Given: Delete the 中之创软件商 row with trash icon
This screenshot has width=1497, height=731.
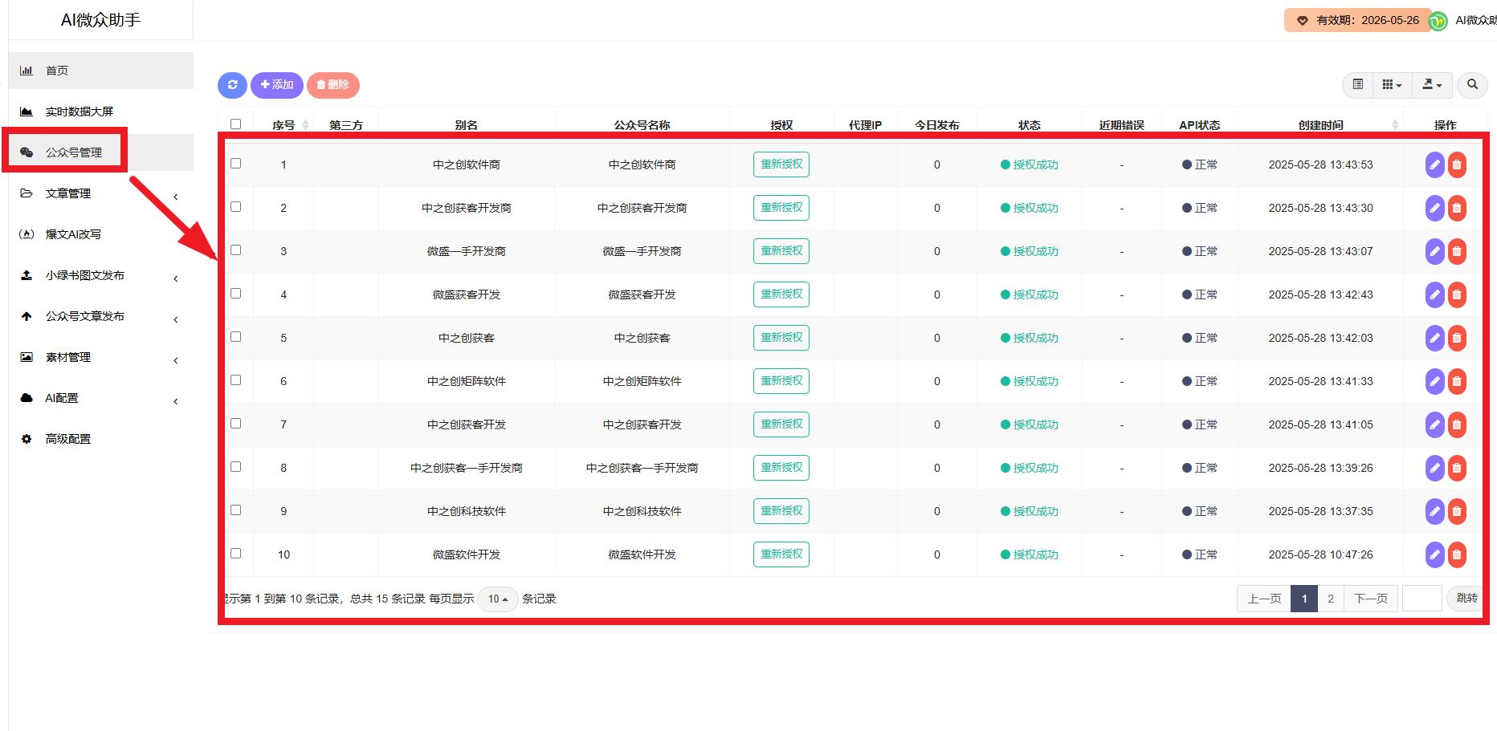Looking at the screenshot, I should 1457,164.
